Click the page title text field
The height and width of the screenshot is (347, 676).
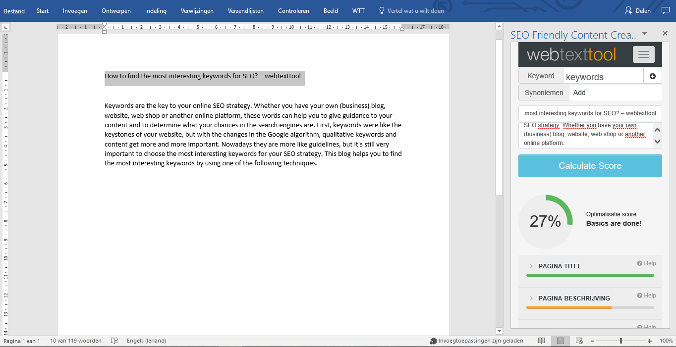[x=590, y=113]
